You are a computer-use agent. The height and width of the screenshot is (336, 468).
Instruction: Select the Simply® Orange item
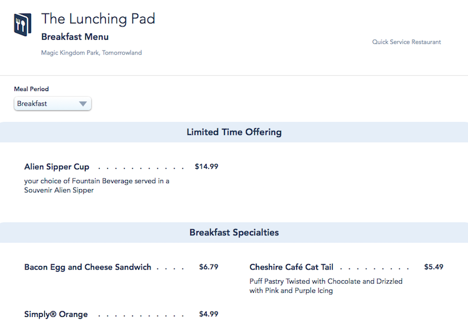[x=56, y=314]
